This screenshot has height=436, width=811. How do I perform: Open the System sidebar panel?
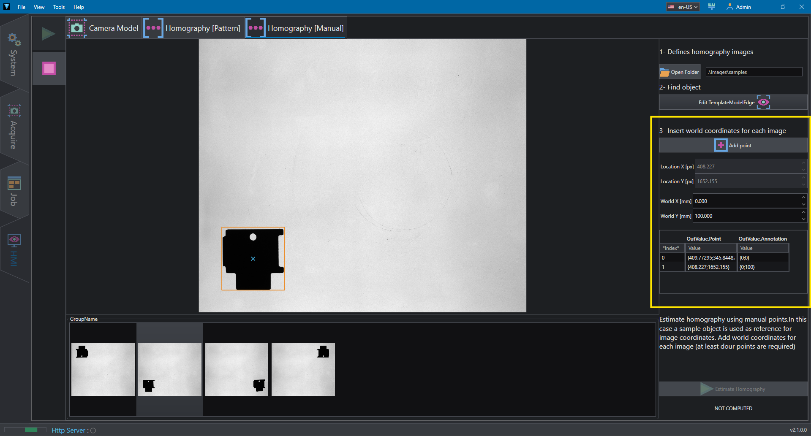point(14,54)
